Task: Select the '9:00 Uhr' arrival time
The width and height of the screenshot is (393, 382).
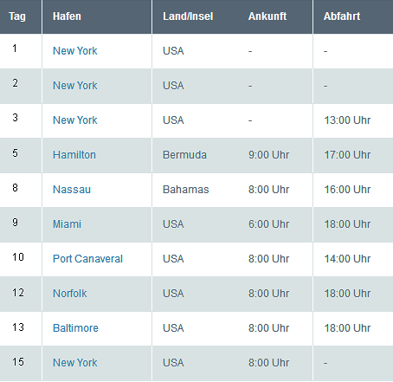Action: (268, 155)
